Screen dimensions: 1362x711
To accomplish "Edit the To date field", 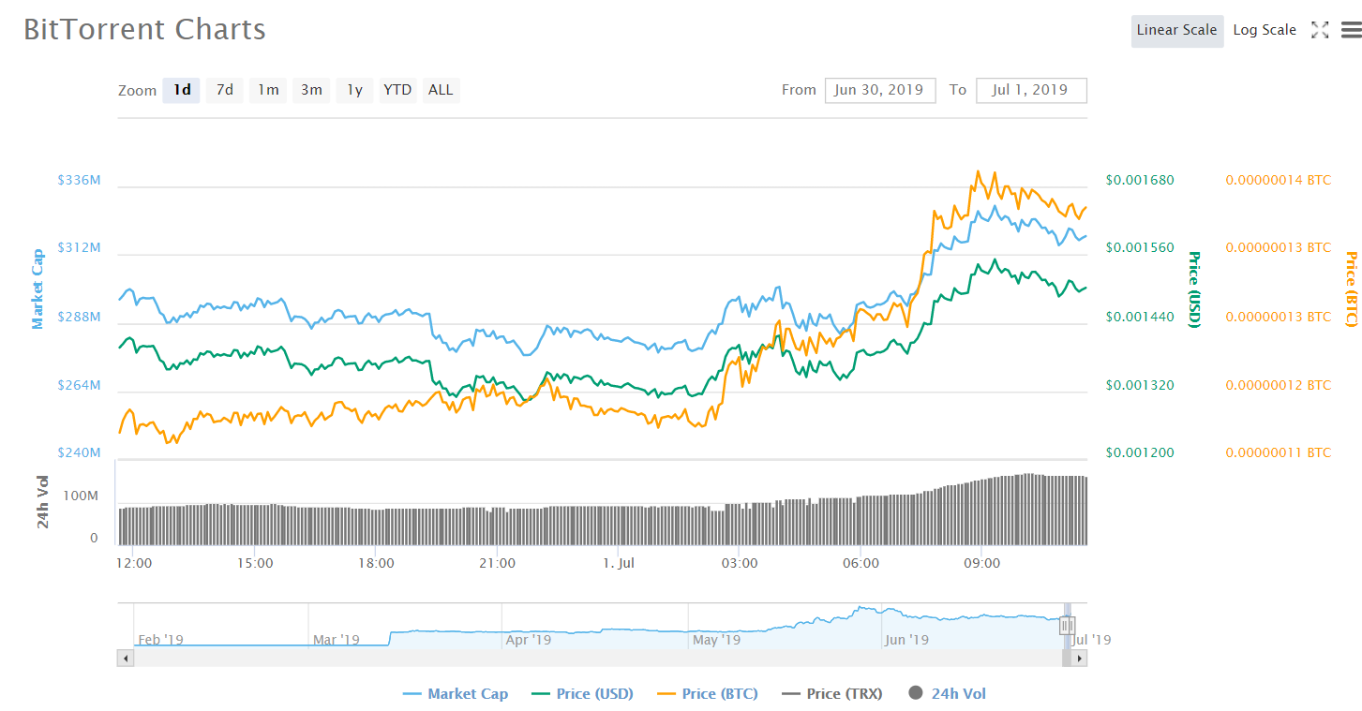I will 1031,90.
